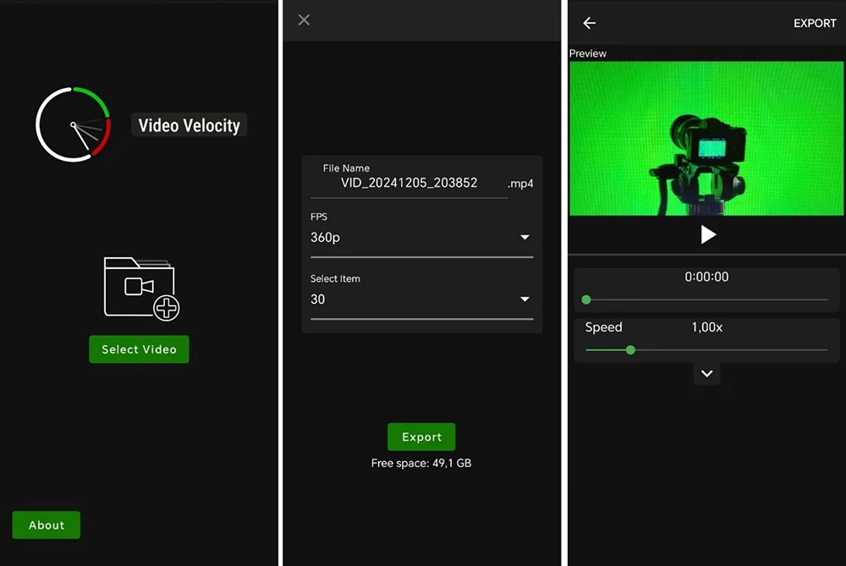Click the Speed slider handle
The image size is (846, 566).
(x=630, y=350)
